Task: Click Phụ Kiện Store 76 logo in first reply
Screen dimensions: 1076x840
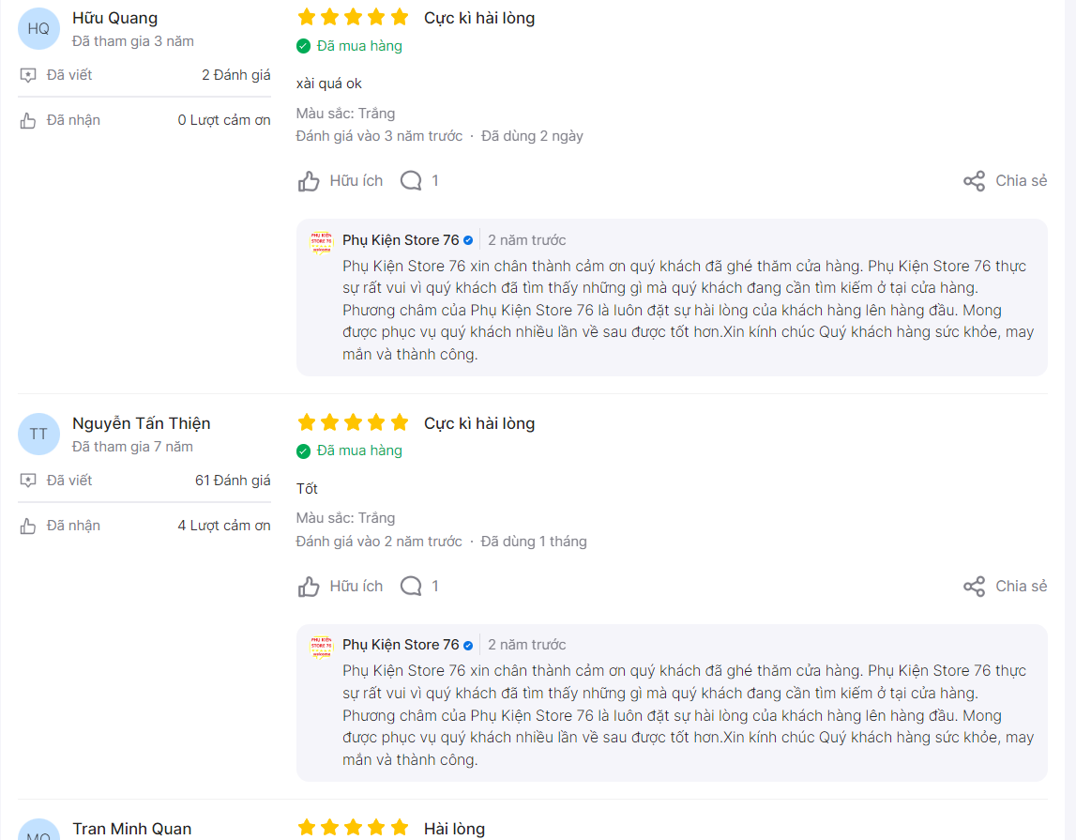Action: [x=321, y=242]
